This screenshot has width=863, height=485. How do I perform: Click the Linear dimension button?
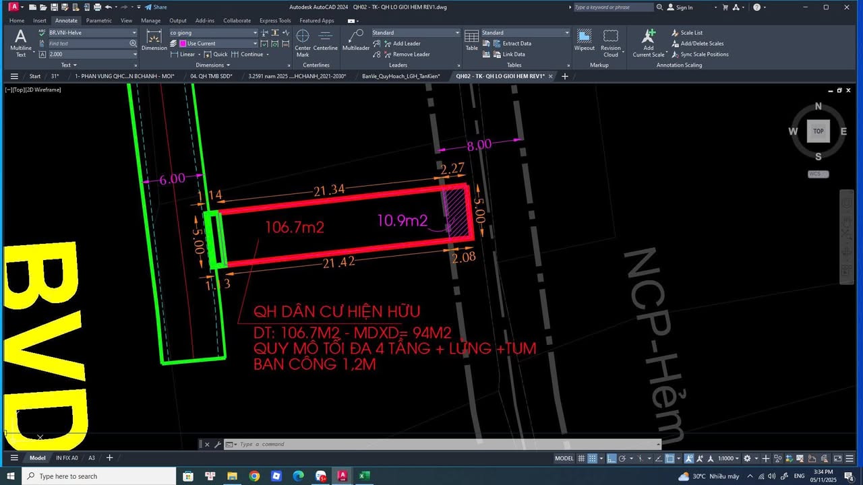(187, 54)
